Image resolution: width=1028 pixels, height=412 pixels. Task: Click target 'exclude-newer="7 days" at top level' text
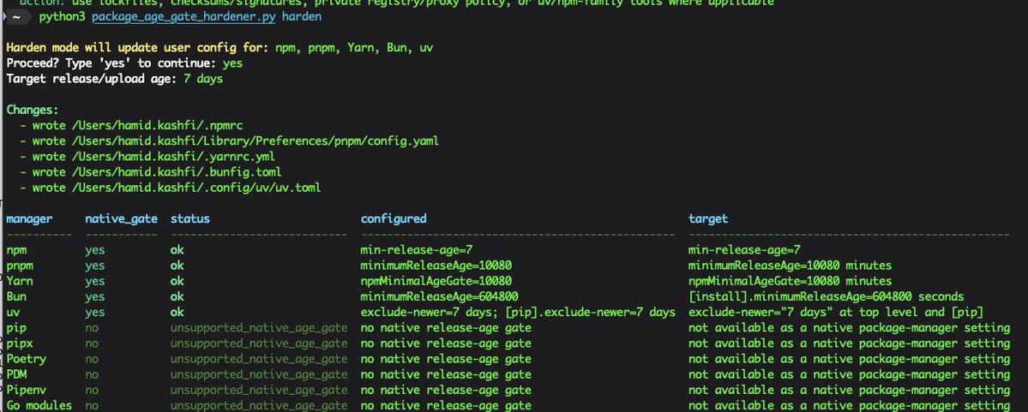(803, 313)
